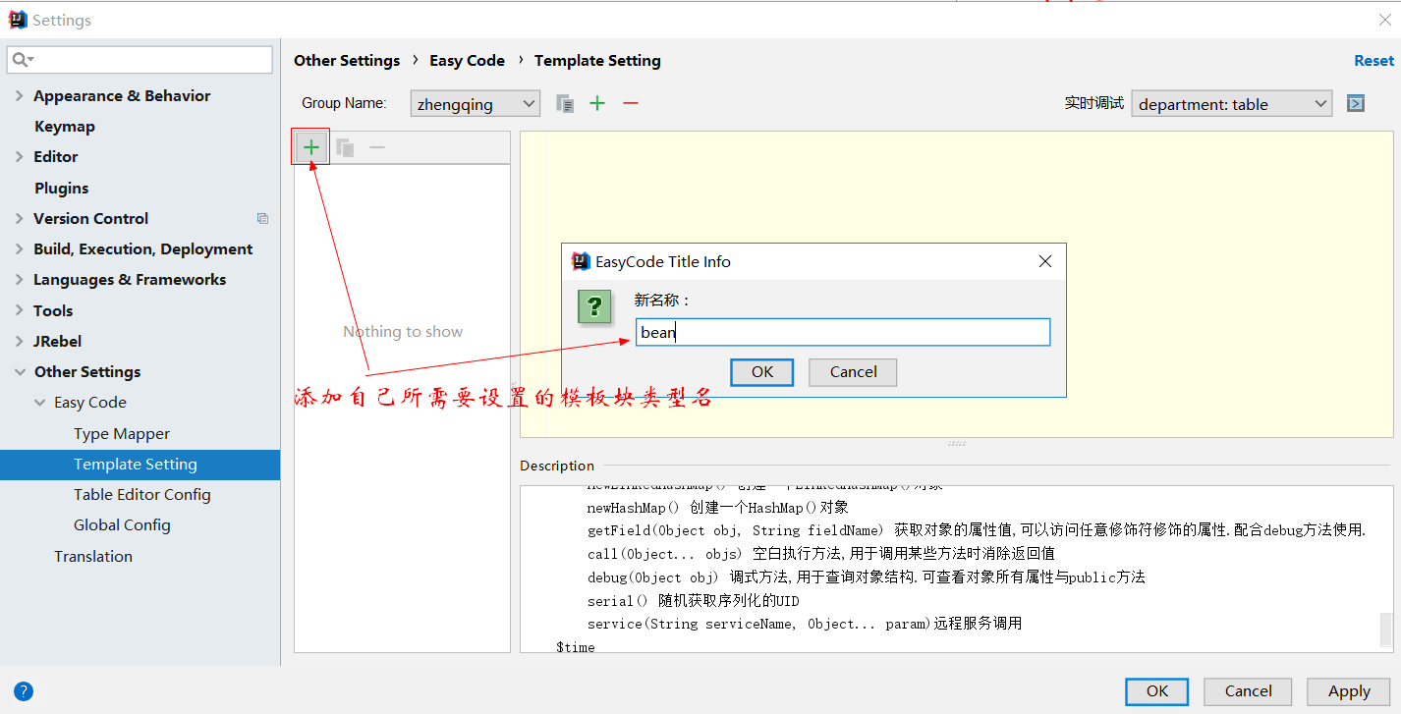The height and width of the screenshot is (714, 1401).
Task: Click OK in EasyCode Title Info dialog
Action: 762,371
